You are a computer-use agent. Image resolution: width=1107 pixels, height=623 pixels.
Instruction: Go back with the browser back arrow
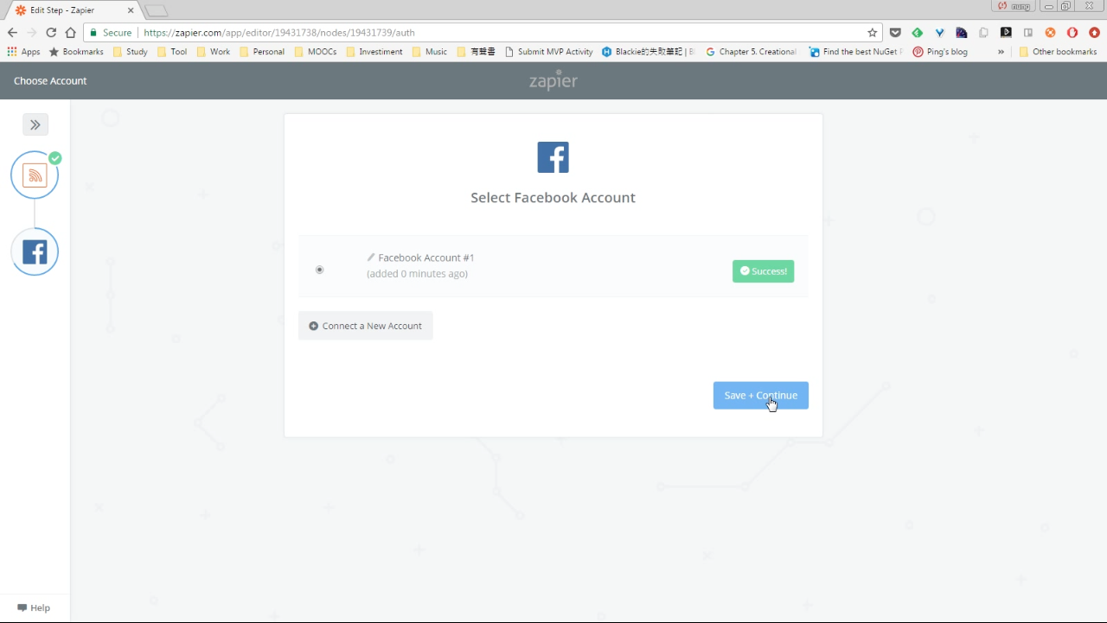(12, 33)
